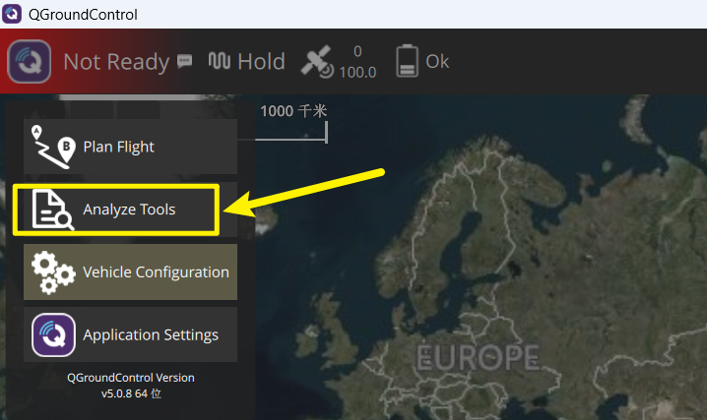Screen dimensions: 707x420
Task: Open Analyze Tools menu entry
Action: [130, 210]
